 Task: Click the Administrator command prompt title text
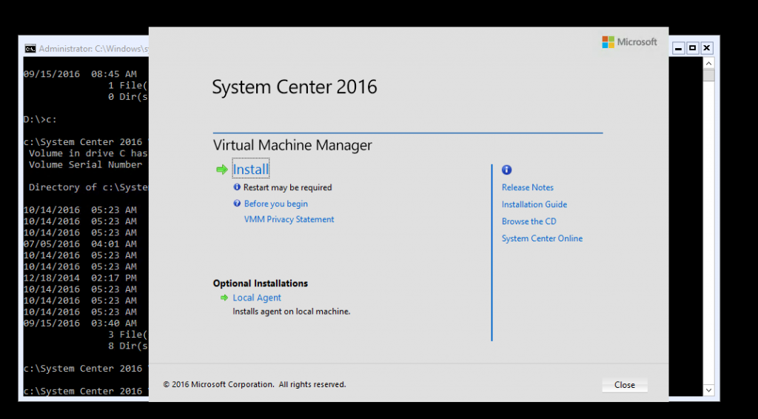[x=94, y=49]
